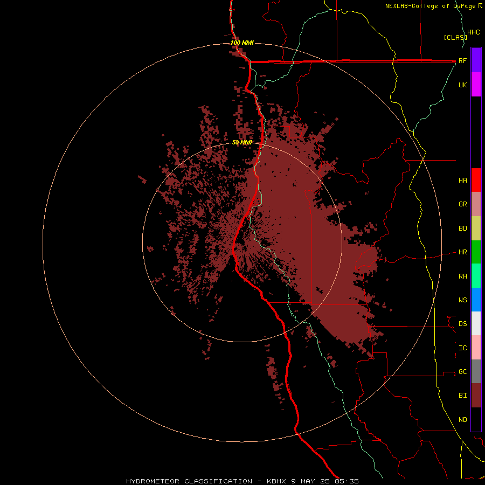
Task: Click the UK magenta color swatch
Action: [476, 85]
